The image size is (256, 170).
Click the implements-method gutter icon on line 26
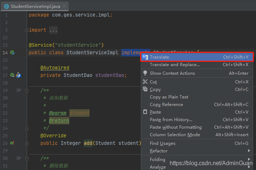[12, 143]
